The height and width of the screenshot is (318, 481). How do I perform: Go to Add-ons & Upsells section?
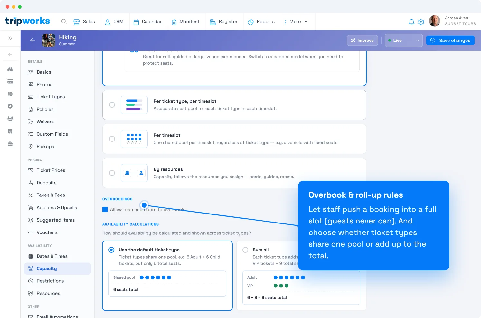[x=57, y=208]
